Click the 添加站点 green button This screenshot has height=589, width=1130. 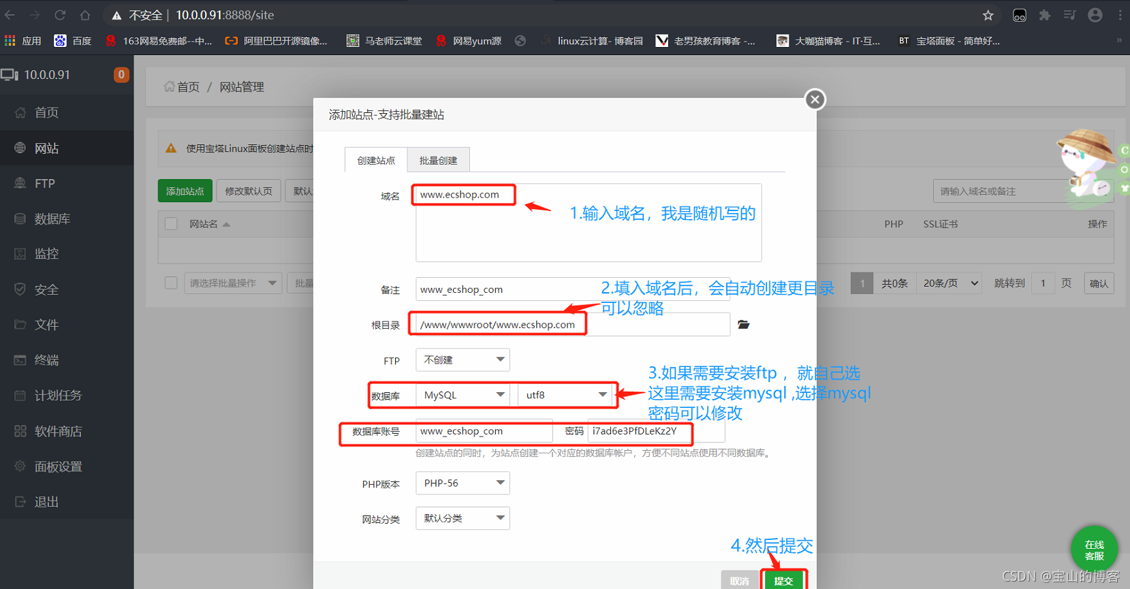[x=185, y=191]
